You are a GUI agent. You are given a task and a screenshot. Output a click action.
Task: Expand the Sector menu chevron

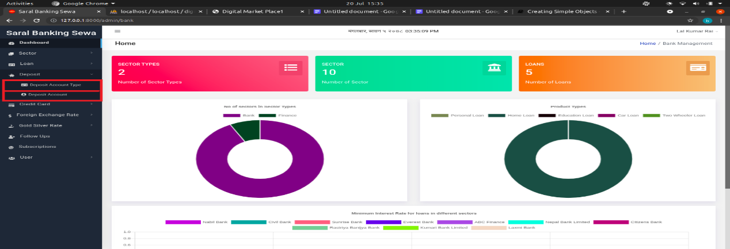point(92,53)
